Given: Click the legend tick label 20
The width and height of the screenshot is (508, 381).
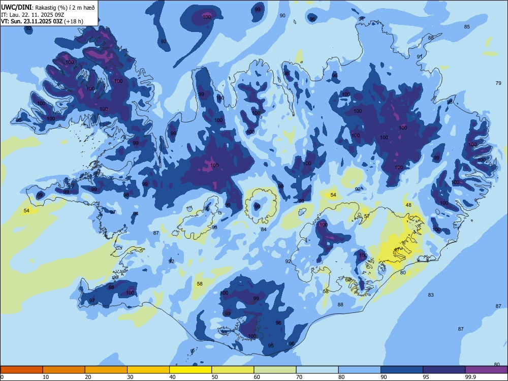Looking at the screenshot, I should coord(88,377).
